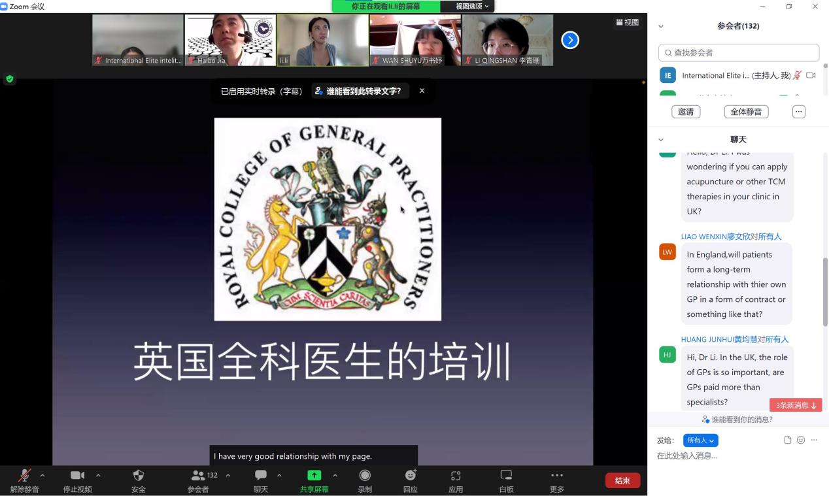This screenshot has height=496, width=829.
Task: Open the send-to 所有人 recipient dropdown
Action: click(700, 440)
